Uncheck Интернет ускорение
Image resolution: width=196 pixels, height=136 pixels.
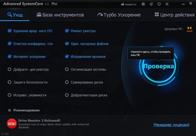(9, 57)
